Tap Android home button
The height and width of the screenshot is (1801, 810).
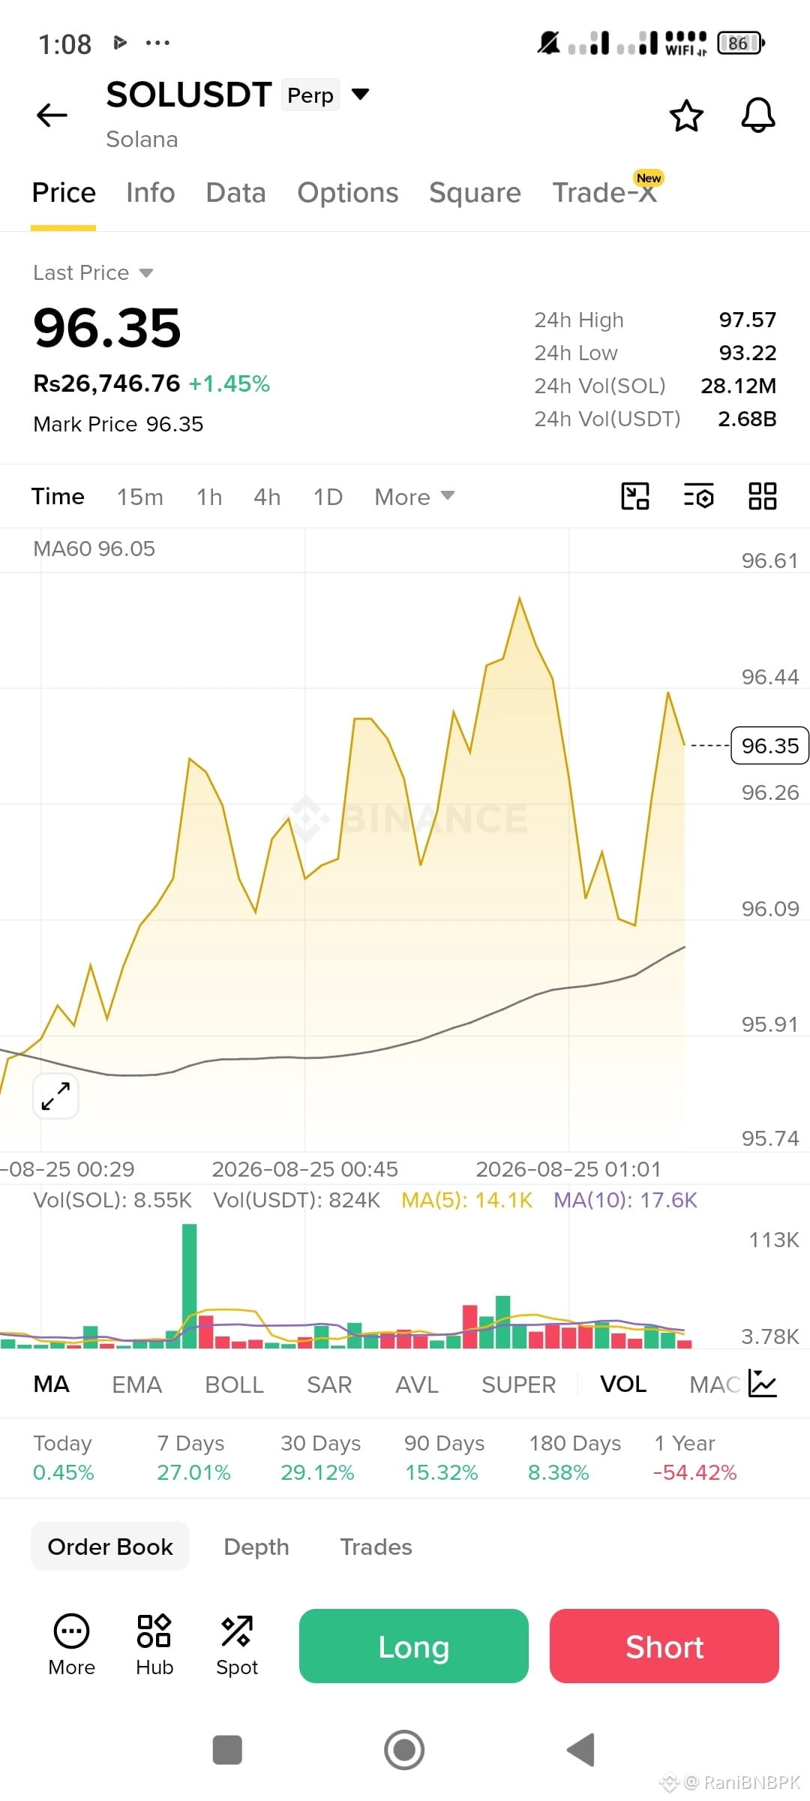tap(404, 1750)
